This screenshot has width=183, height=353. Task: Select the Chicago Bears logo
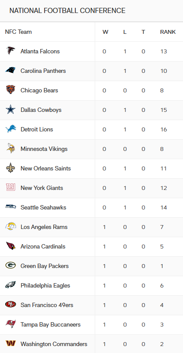pyautogui.click(x=10, y=90)
